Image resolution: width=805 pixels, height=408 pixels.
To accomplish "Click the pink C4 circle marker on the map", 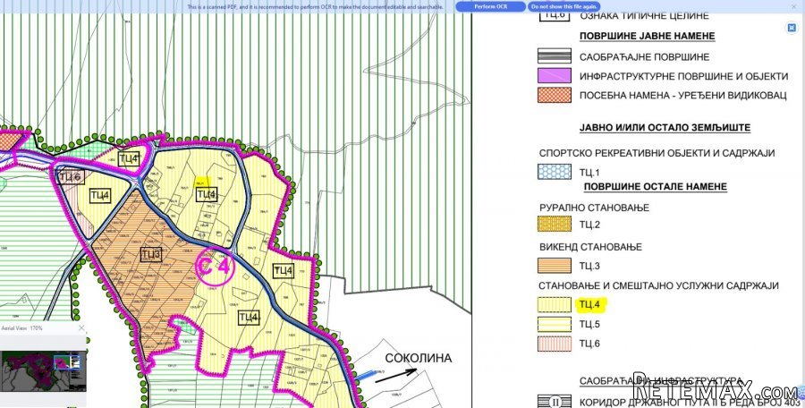I will (215, 266).
